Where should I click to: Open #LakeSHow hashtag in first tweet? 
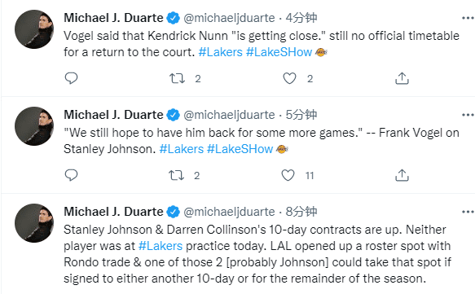click(x=279, y=52)
